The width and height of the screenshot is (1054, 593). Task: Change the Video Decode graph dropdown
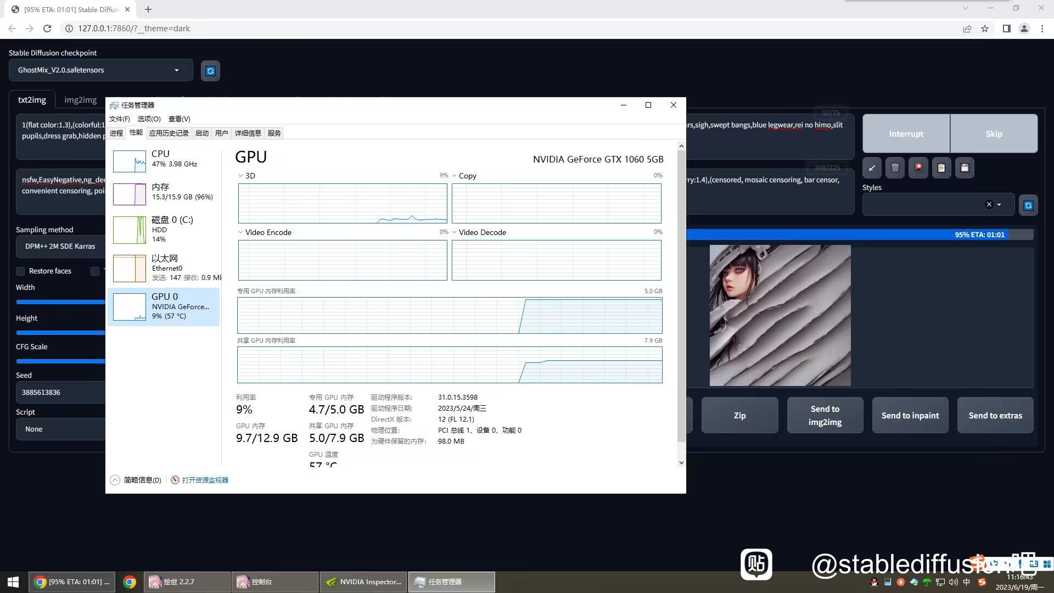pos(455,232)
